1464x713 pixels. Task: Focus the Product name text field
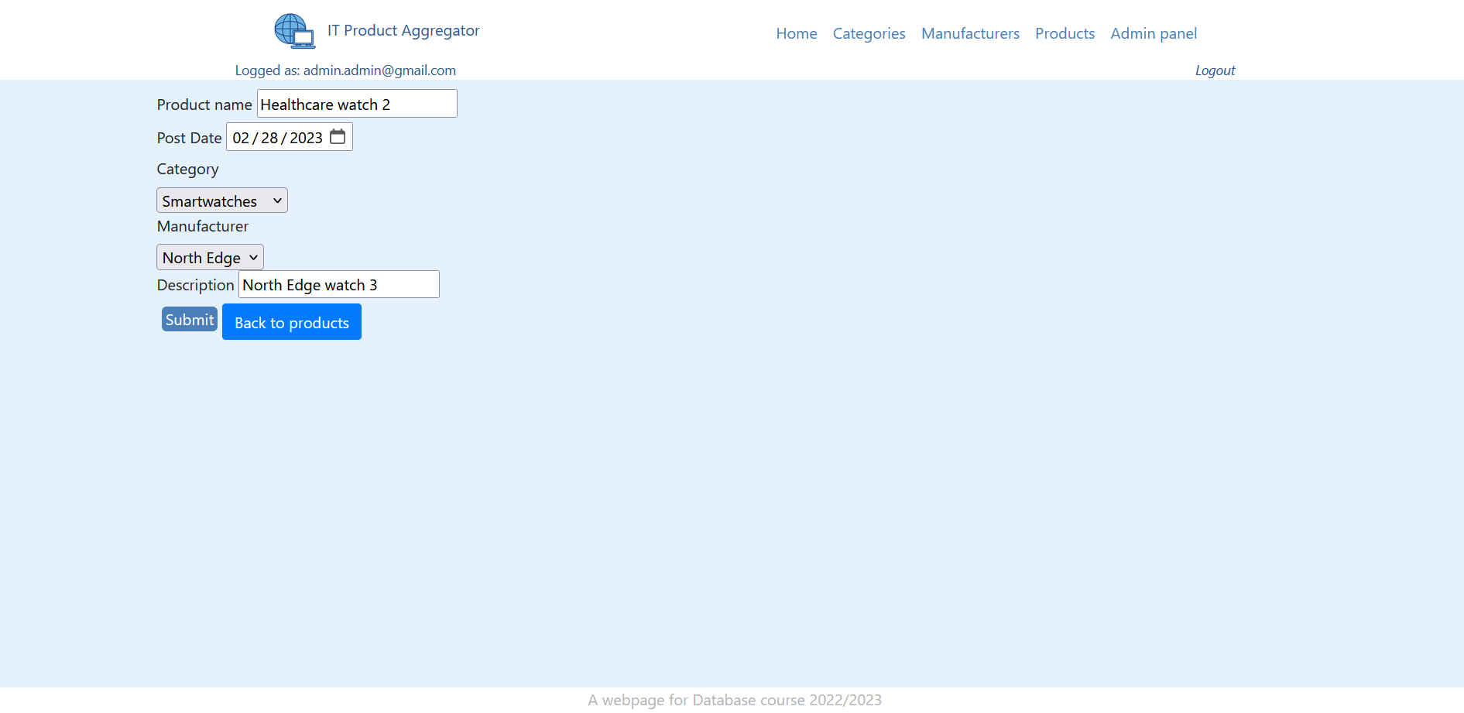tap(356, 104)
